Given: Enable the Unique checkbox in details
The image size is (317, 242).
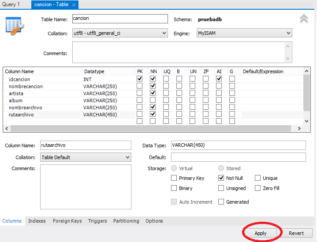Looking at the screenshot, I should 257,178.
